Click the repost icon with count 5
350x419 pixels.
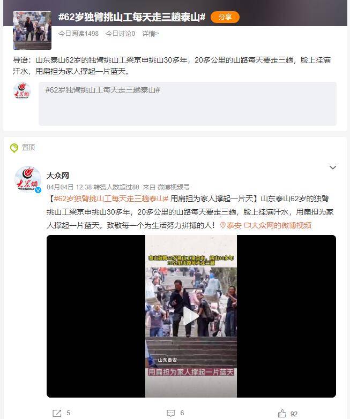point(62,413)
